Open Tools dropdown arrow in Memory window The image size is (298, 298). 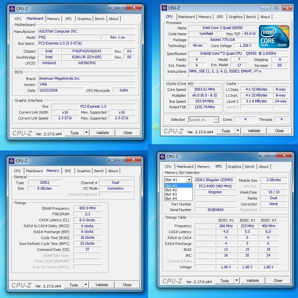tap(86, 285)
